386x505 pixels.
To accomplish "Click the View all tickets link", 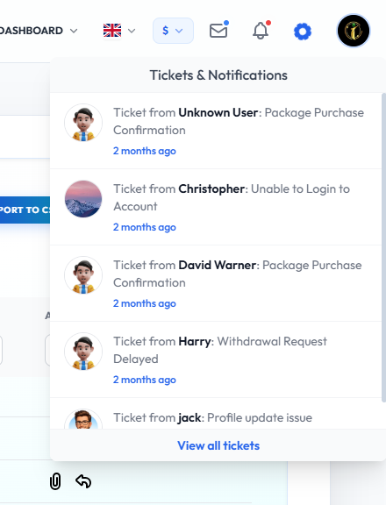I will (218, 445).
